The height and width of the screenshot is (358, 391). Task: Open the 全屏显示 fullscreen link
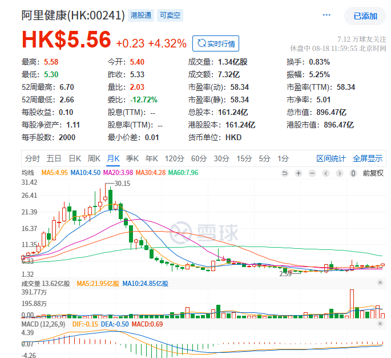click(368, 158)
